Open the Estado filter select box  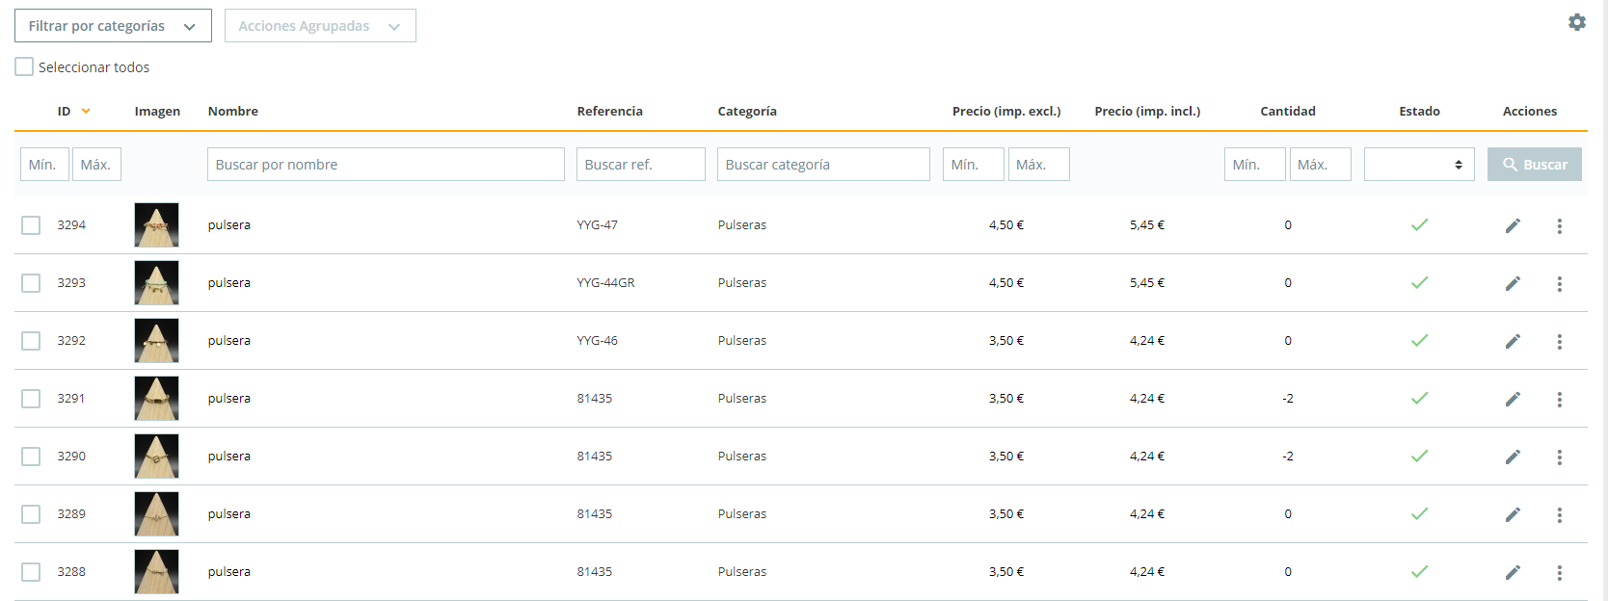pos(1419,165)
